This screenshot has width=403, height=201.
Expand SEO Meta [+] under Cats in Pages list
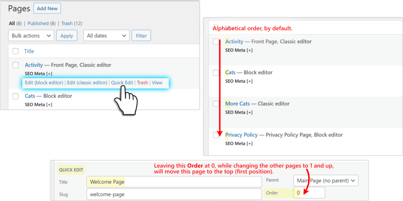38,105
